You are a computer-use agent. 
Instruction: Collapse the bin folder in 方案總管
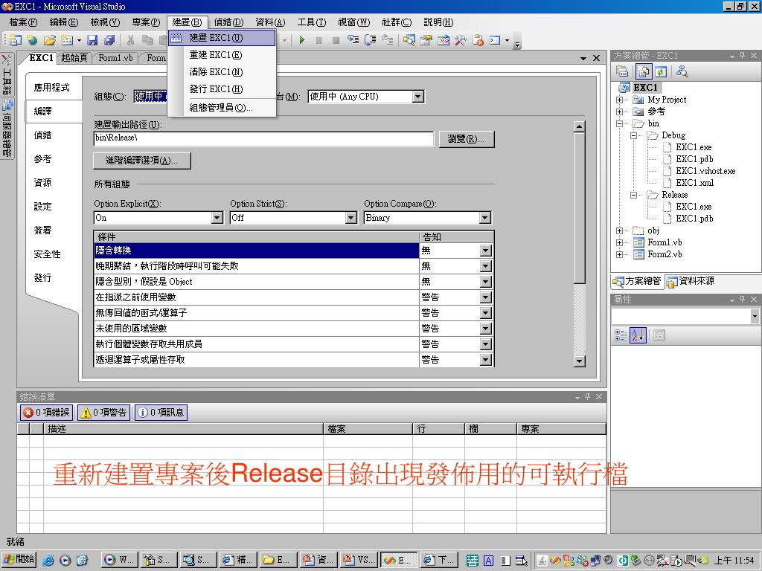coord(619,123)
